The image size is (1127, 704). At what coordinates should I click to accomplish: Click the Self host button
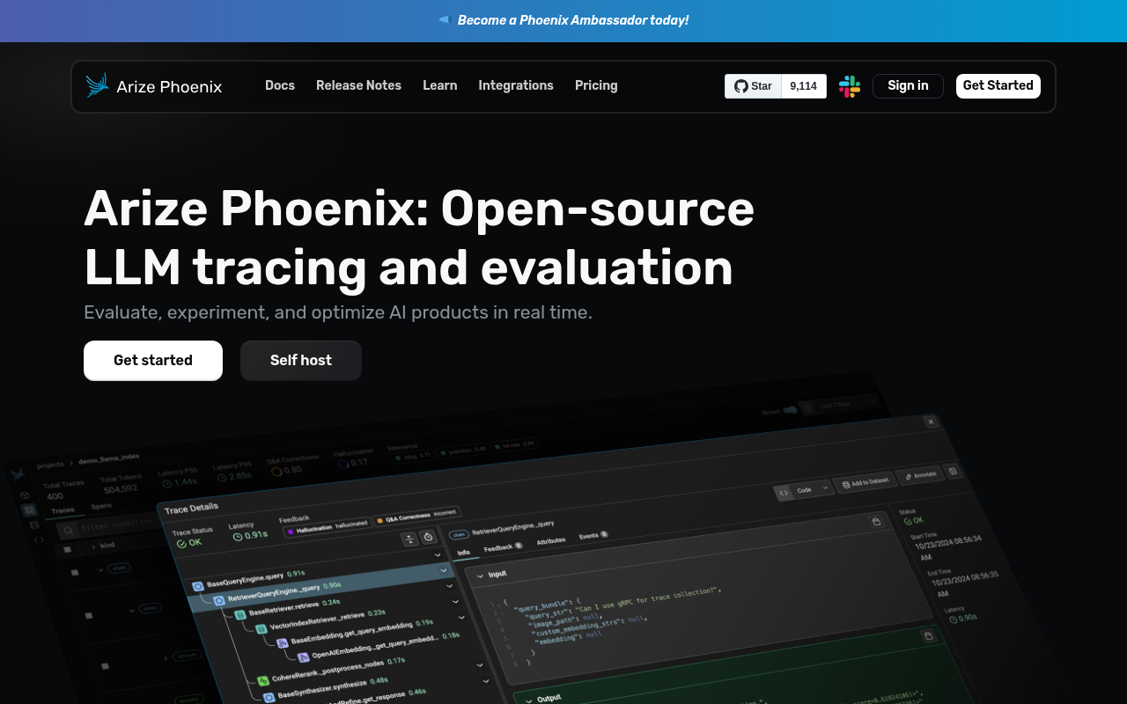301,361
